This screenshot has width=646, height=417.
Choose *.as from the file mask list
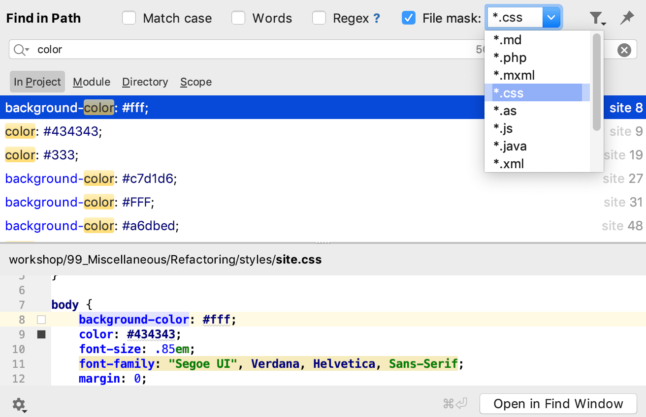[x=538, y=111]
